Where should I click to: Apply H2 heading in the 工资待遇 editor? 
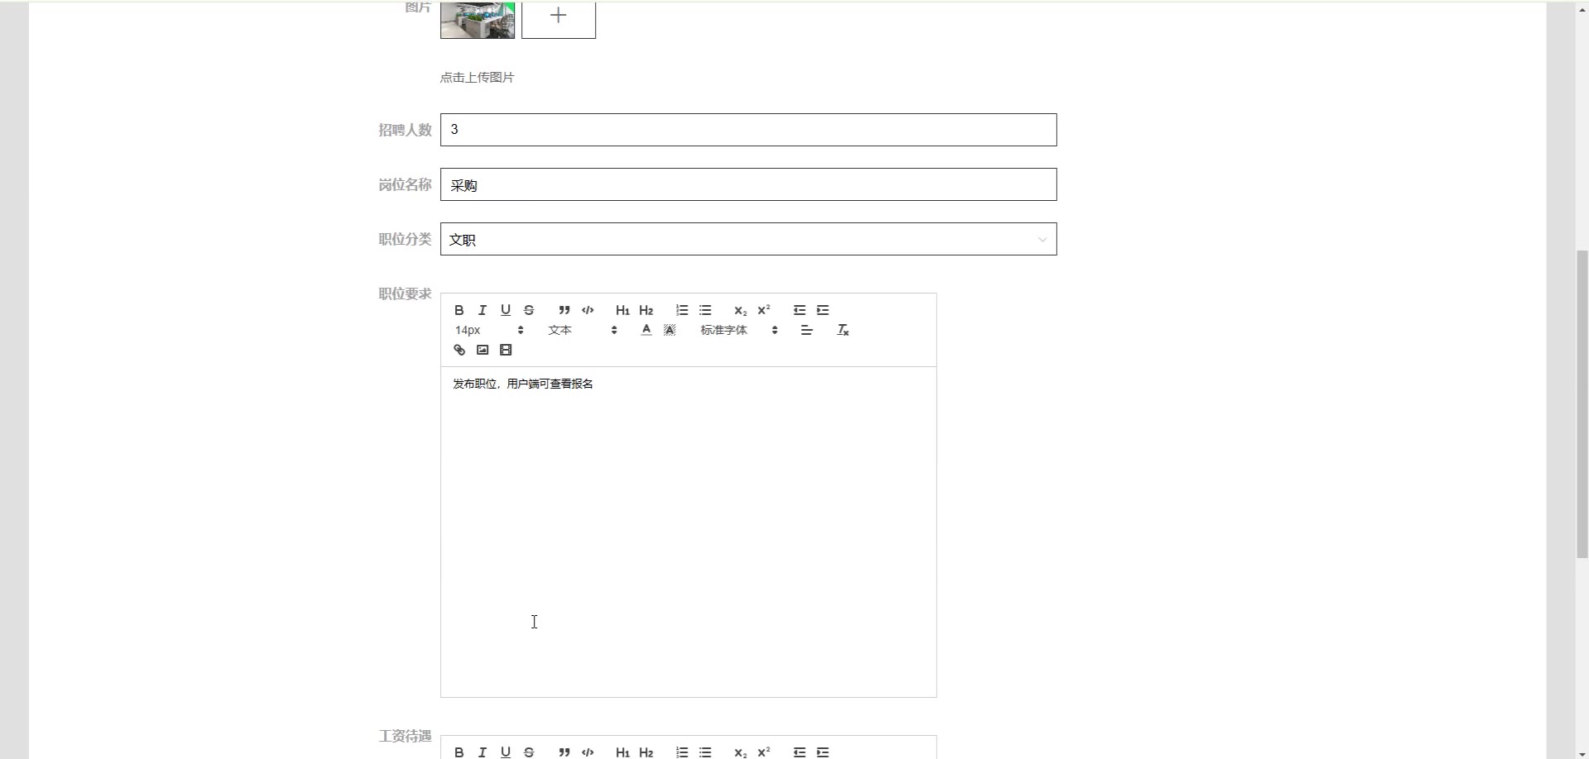point(646,752)
